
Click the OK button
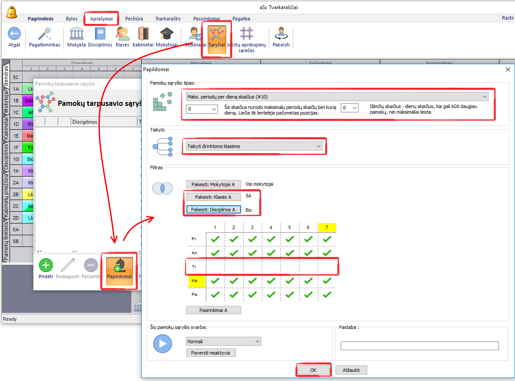pyautogui.click(x=313, y=370)
